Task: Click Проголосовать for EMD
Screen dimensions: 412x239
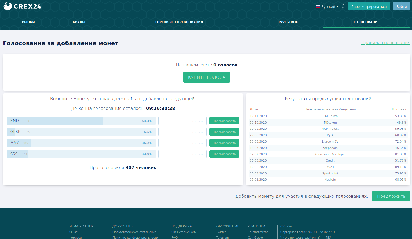Action: pyautogui.click(x=224, y=121)
